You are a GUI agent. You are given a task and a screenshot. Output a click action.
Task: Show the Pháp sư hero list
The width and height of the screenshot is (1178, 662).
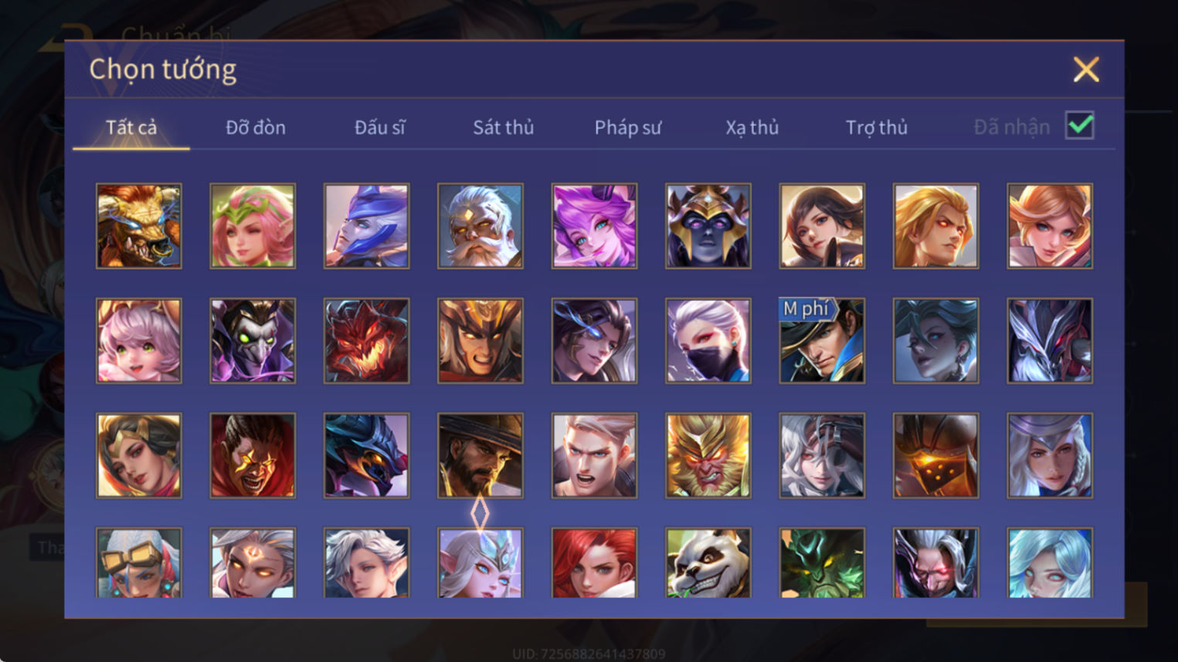click(x=628, y=127)
